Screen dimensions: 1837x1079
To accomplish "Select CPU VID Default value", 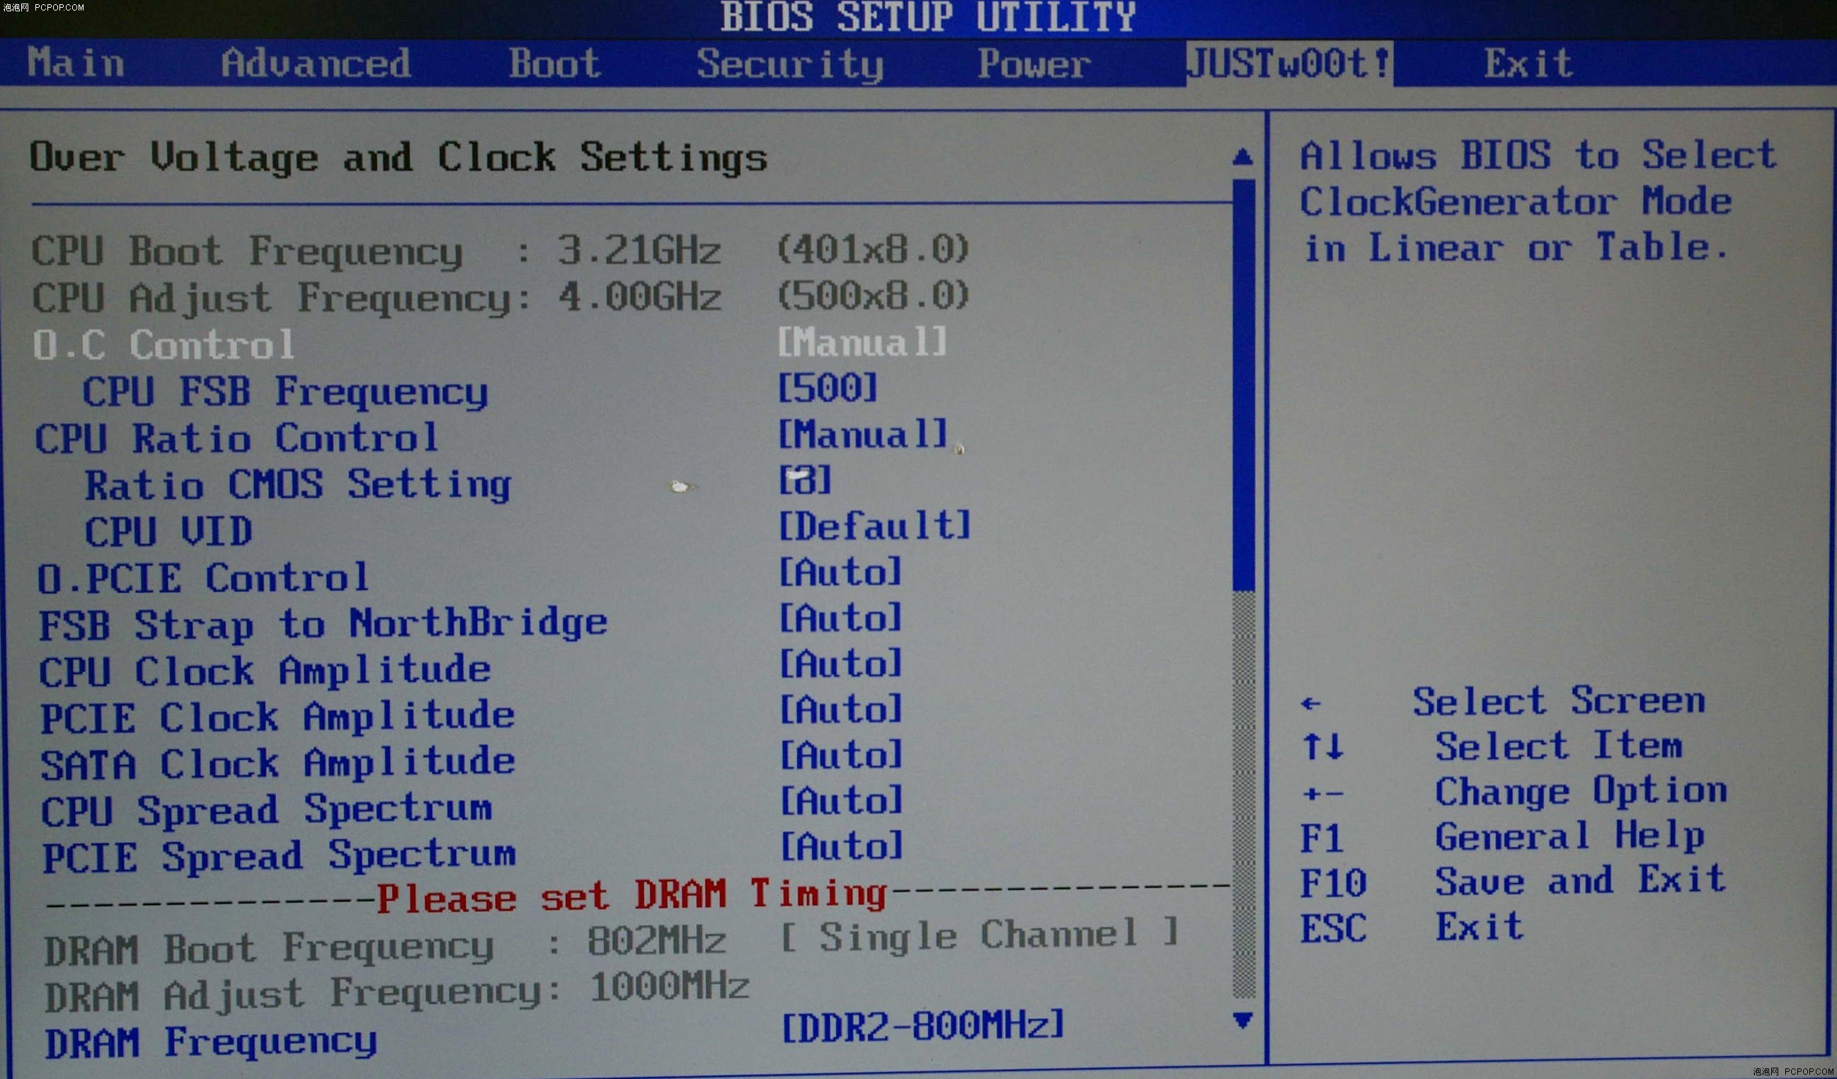I will click(874, 526).
